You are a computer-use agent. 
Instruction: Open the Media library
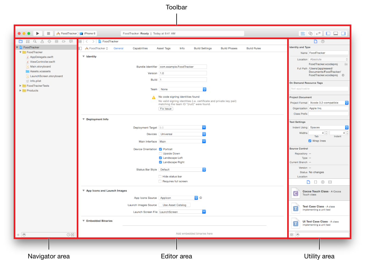[330, 182]
